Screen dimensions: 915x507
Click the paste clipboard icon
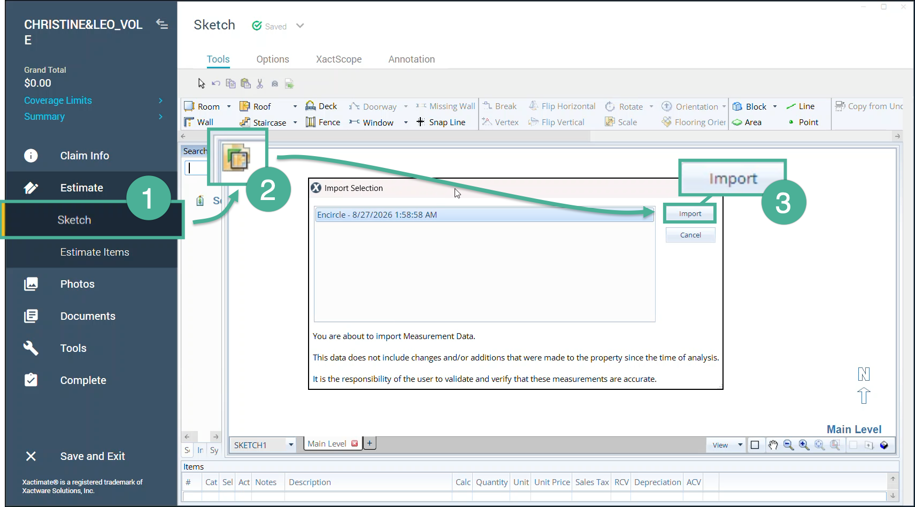pos(245,83)
